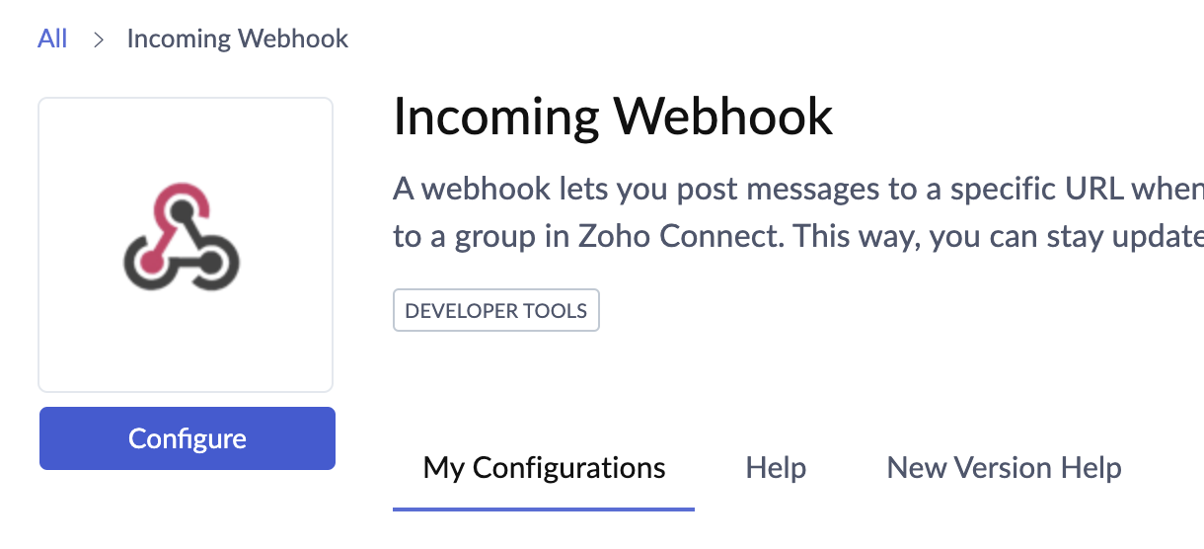
Task: Click the Incoming Webhook breadcrumb item
Action: (238, 39)
